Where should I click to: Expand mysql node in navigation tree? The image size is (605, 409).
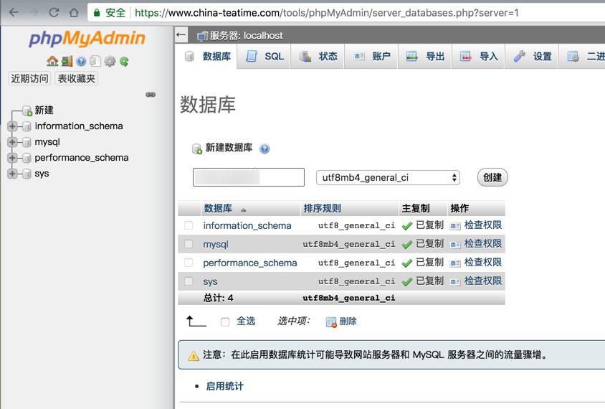12,142
